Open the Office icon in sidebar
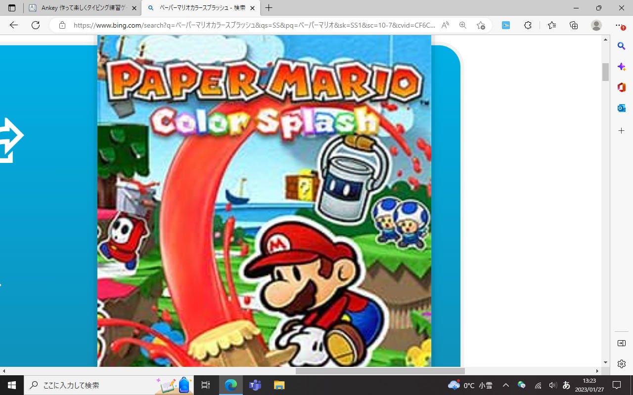This screenshot has width=633, height=395. point(622,87)
